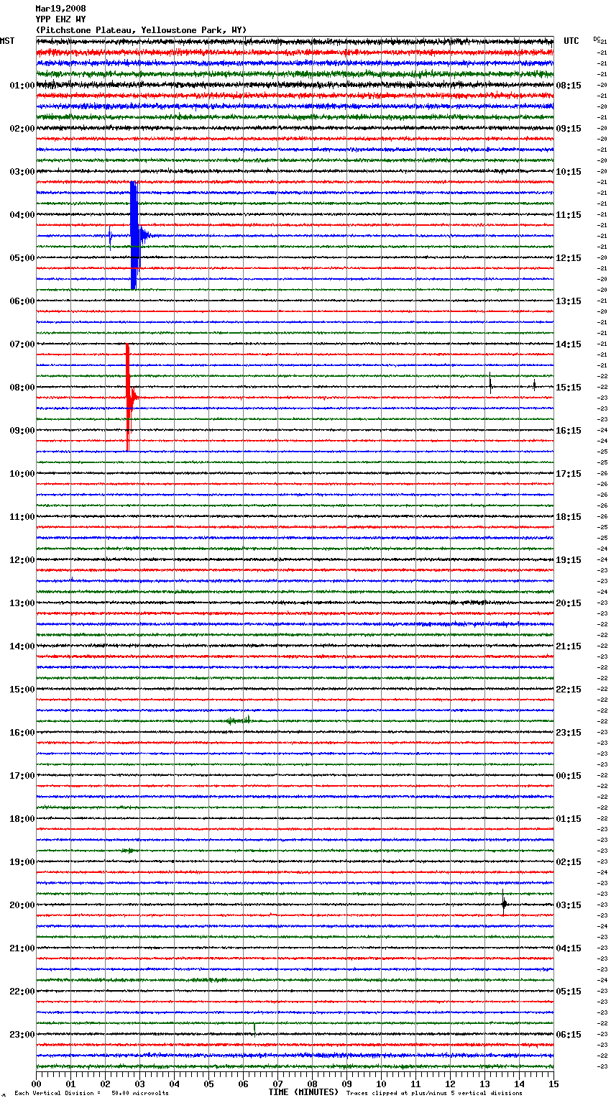Click the black spike on the 20:00 trace
The width and height of the screenshot is (611, 1103).
pyautogui.click(x=504, y=902)
